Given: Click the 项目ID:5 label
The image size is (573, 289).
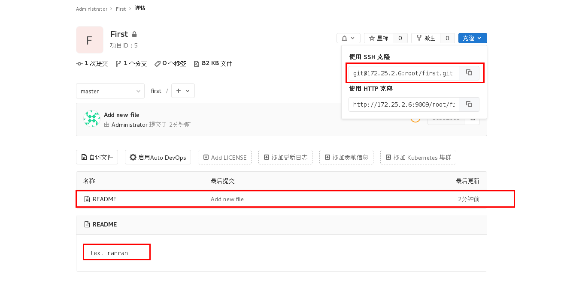Looking at the screenshot, I should (124, 45).
